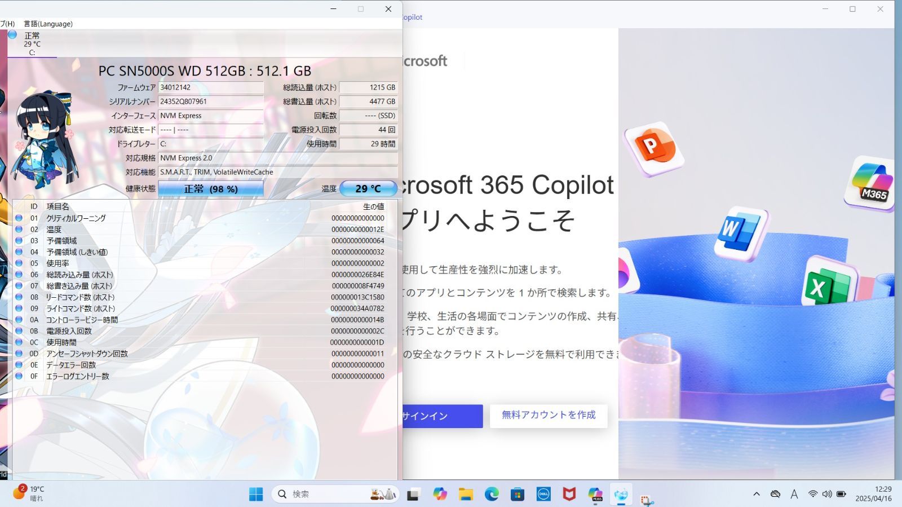Click the 生の値 column header
Image resolution: width=902 pixels, height=507 pixels.
(373, 206)
